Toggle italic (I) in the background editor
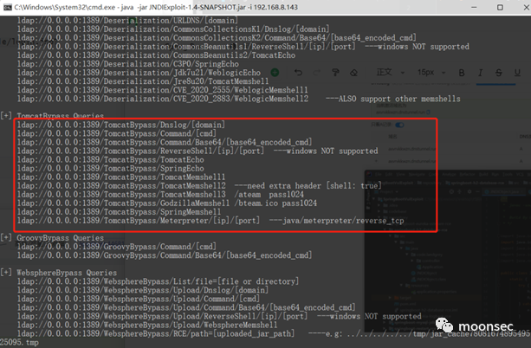Image resolution: width=531 pixels, height=348 pixels. [x=480, y=73]
